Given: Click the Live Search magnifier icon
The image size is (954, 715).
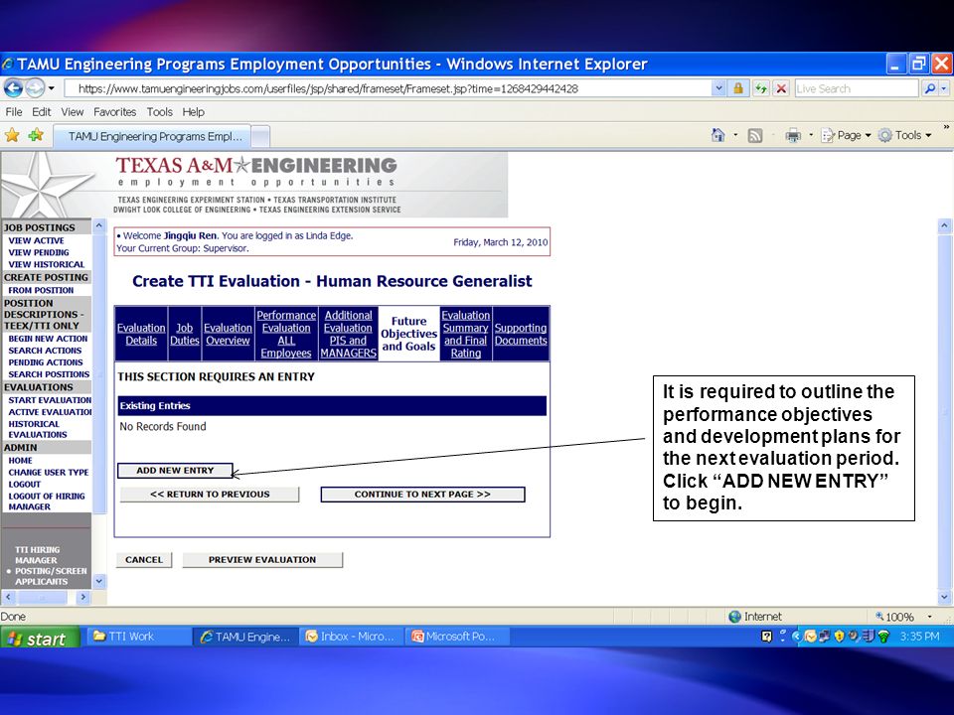Looking at the screenshot, I should [930, 88].
